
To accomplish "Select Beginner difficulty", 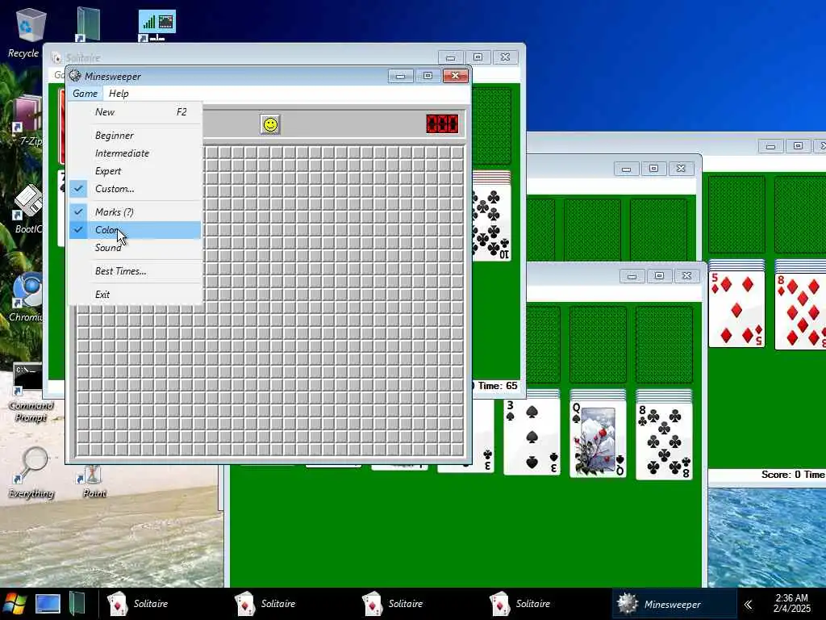I will (136, 136).
